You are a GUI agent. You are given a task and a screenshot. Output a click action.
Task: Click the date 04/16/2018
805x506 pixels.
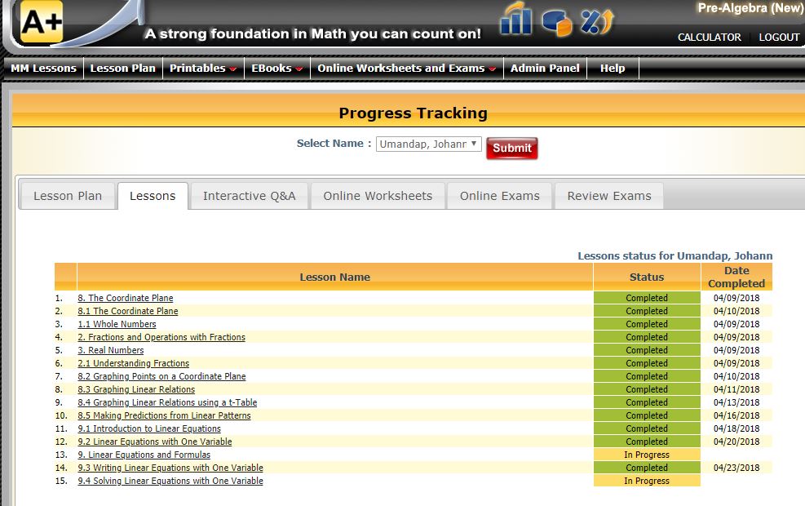[736, 415]
